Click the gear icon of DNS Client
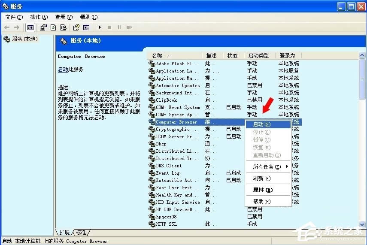367x245 pixels. (152, 166)
